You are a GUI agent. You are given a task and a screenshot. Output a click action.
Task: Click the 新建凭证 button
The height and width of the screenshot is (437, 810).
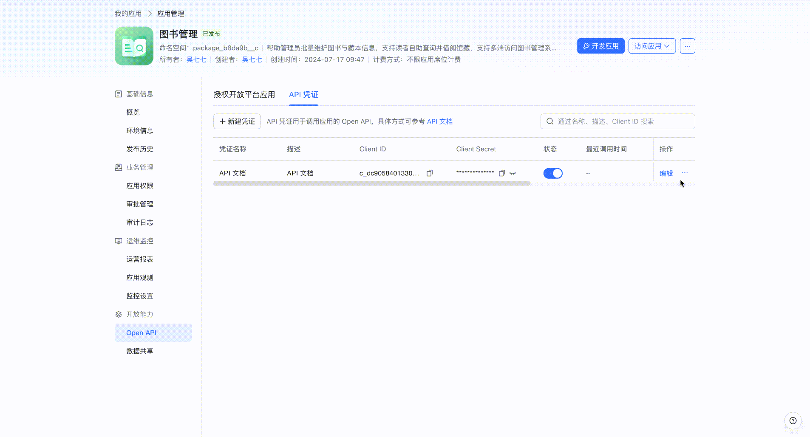click(x=237, y=121)
